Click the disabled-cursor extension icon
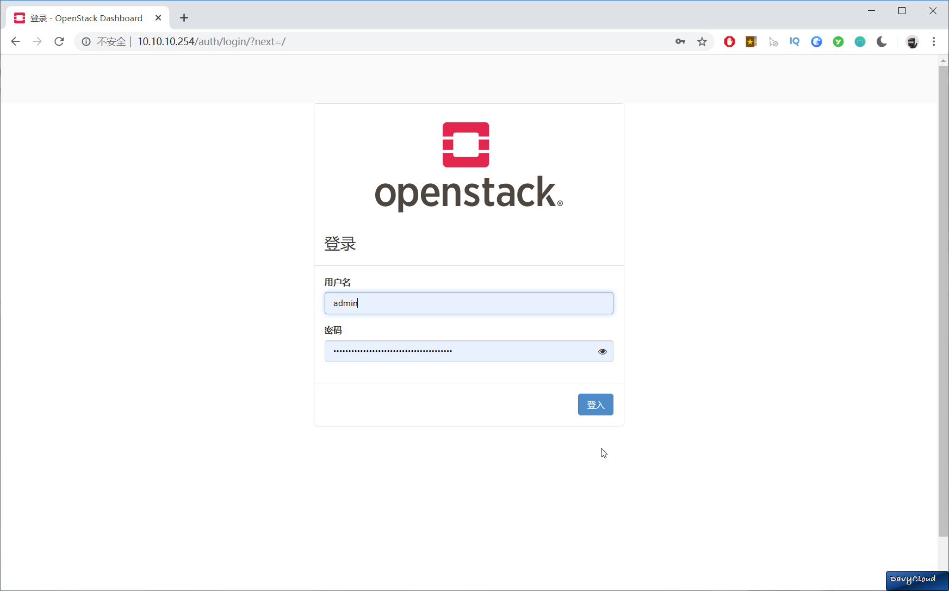The height and width of the screenshot is (591, 949). [x=773, y=41]
